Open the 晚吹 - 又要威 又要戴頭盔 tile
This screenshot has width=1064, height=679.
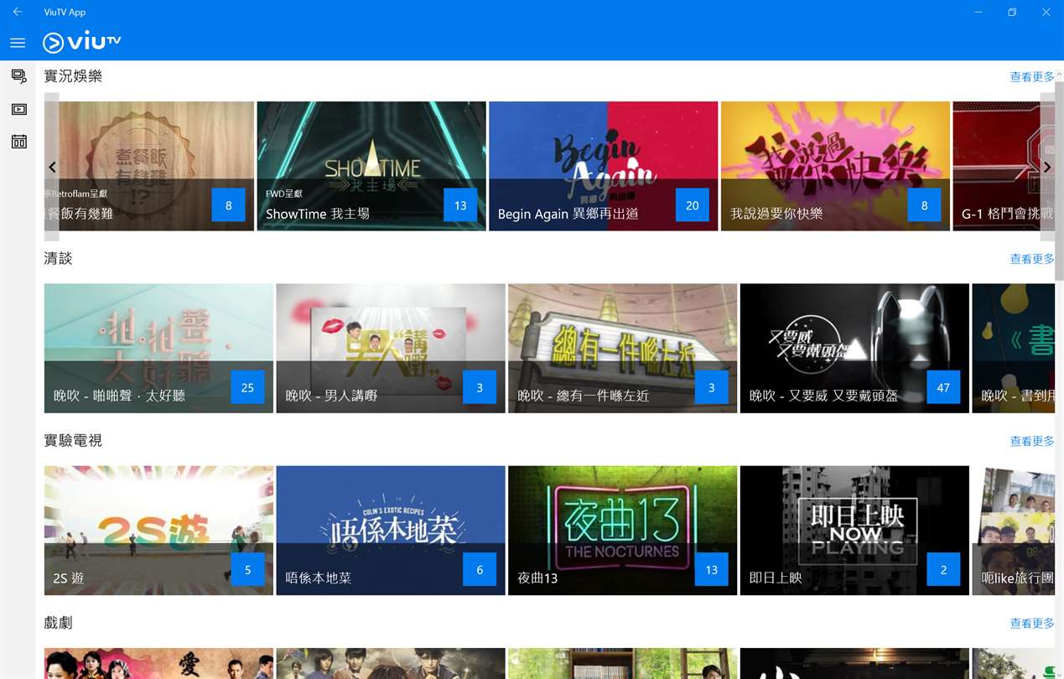(854, 348)
